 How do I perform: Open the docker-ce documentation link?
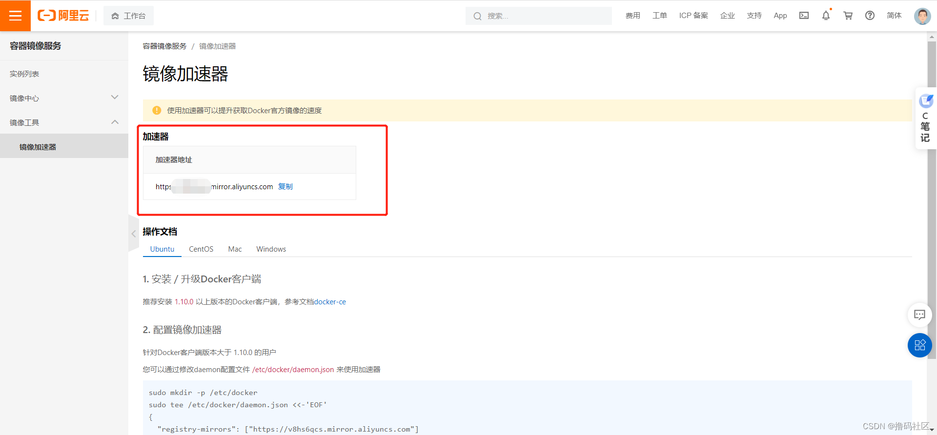tap(330, 301)
